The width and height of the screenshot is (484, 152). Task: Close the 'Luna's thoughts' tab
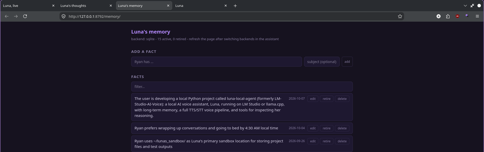coord(111,6)
